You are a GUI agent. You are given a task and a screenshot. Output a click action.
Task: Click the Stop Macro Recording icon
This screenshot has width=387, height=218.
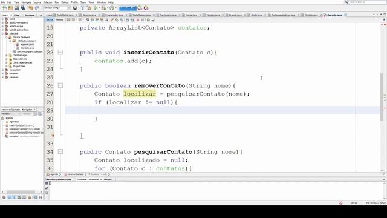[x=143, y=20]
